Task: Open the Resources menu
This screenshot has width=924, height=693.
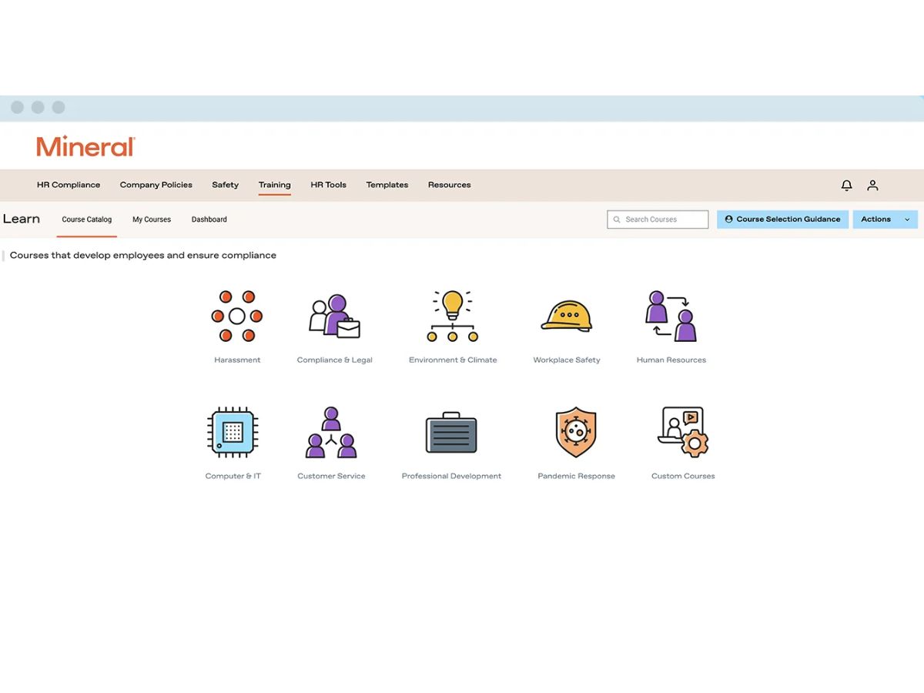Action: pyautogui.click(x=450, y=185)
